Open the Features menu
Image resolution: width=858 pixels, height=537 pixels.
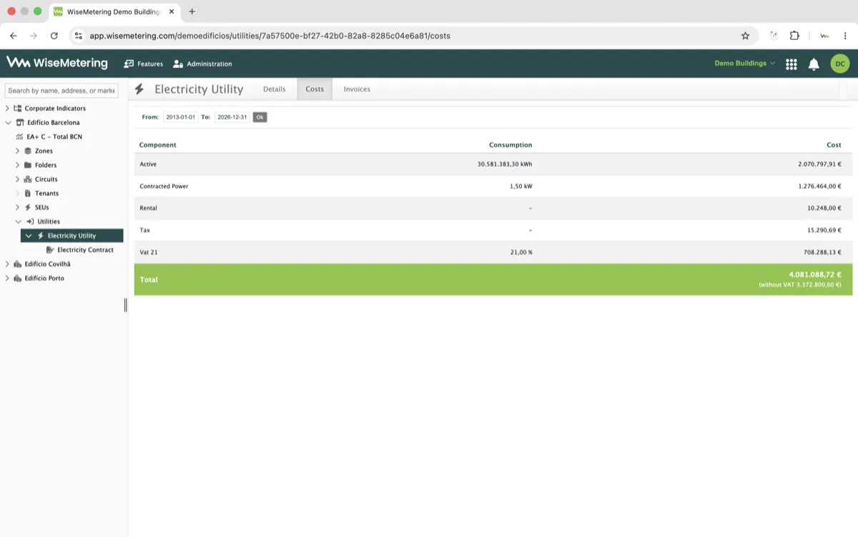point(143,64)
